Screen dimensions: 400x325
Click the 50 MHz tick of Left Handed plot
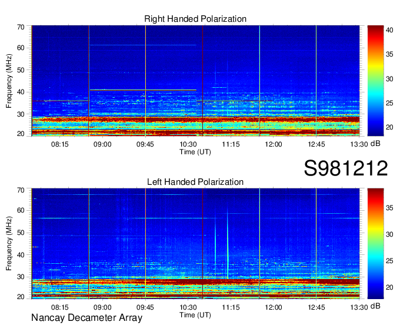(21, 233)
